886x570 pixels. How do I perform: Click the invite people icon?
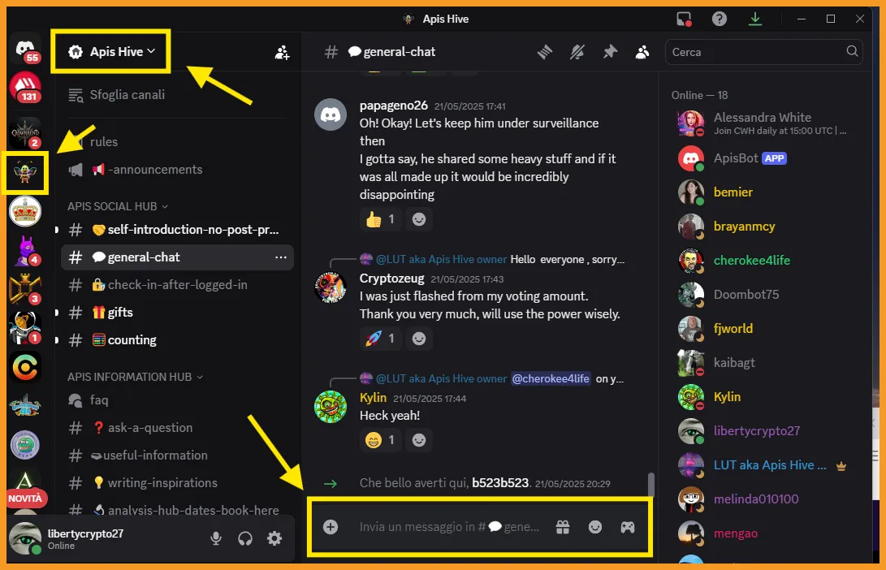point(282,53)
